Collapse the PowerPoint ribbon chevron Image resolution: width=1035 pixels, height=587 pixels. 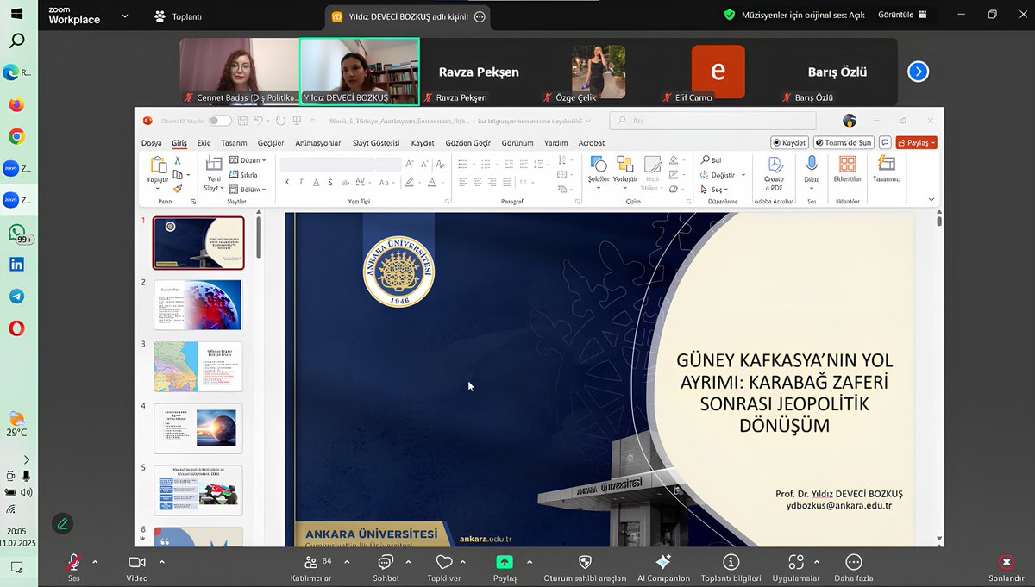tap(931, 199)
